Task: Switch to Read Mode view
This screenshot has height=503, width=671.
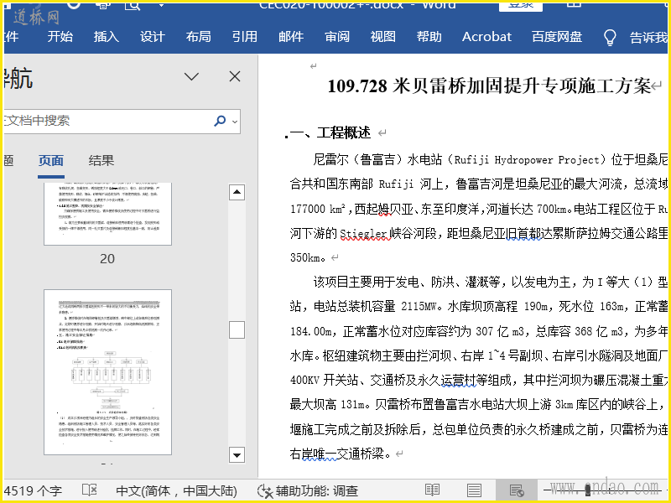Action: tap(432, 490)
